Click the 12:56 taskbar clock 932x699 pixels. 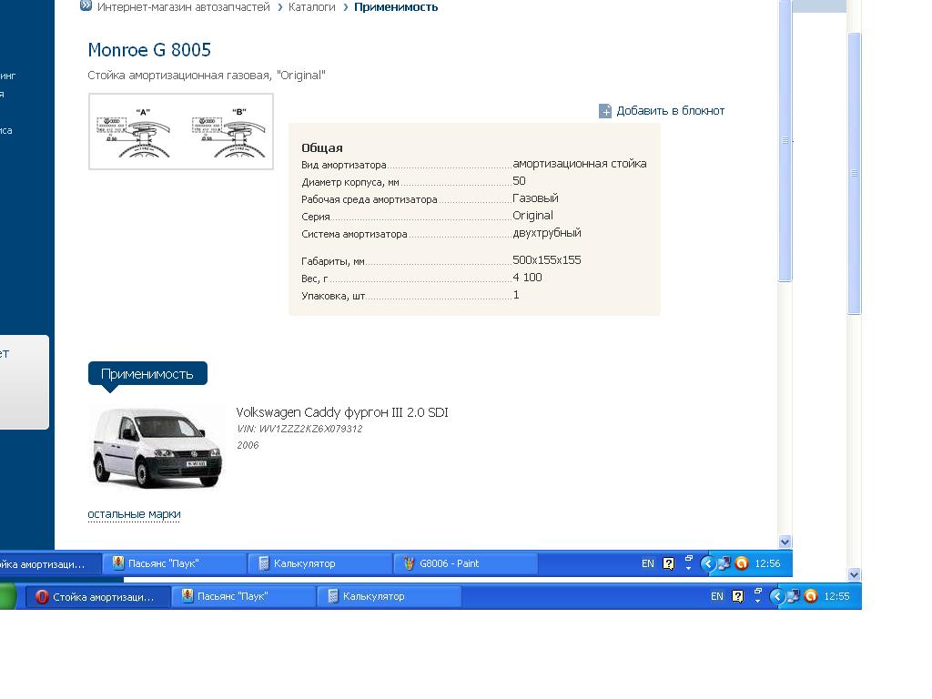pos(767,563)
